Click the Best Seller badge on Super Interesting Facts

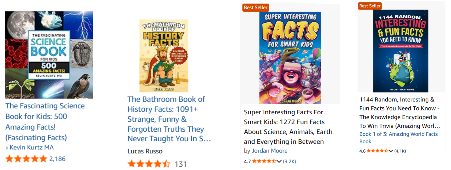[x=255, y=7]
